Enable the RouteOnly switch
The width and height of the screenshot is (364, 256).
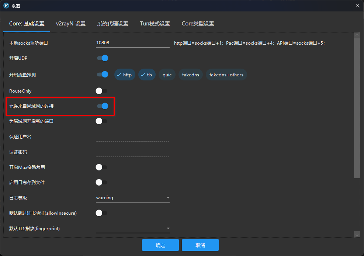point(101,91)
